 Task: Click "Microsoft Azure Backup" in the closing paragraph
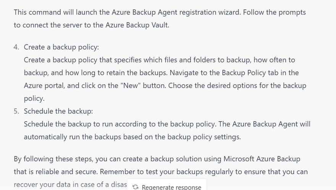pos(262,159)
